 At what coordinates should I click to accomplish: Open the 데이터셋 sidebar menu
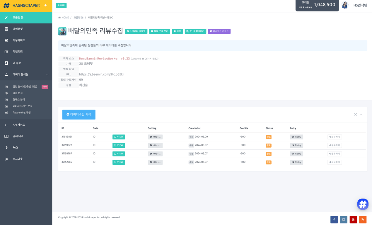26,29
